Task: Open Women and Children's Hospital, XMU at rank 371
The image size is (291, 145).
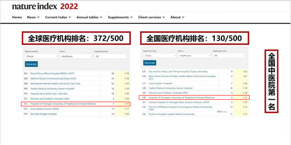Action: [50, 99]
